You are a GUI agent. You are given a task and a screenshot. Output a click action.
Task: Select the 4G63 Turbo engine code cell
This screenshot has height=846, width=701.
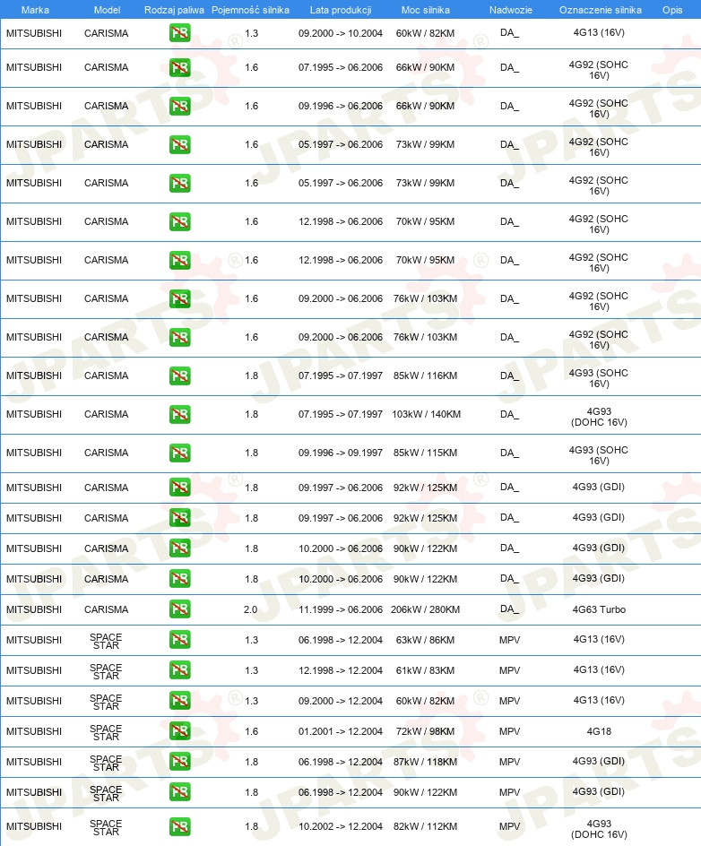(599, 609)
